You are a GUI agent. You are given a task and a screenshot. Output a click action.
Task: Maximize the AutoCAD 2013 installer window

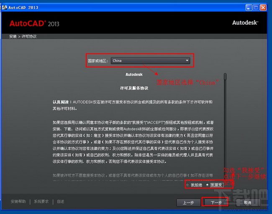[x=256, y=8]
